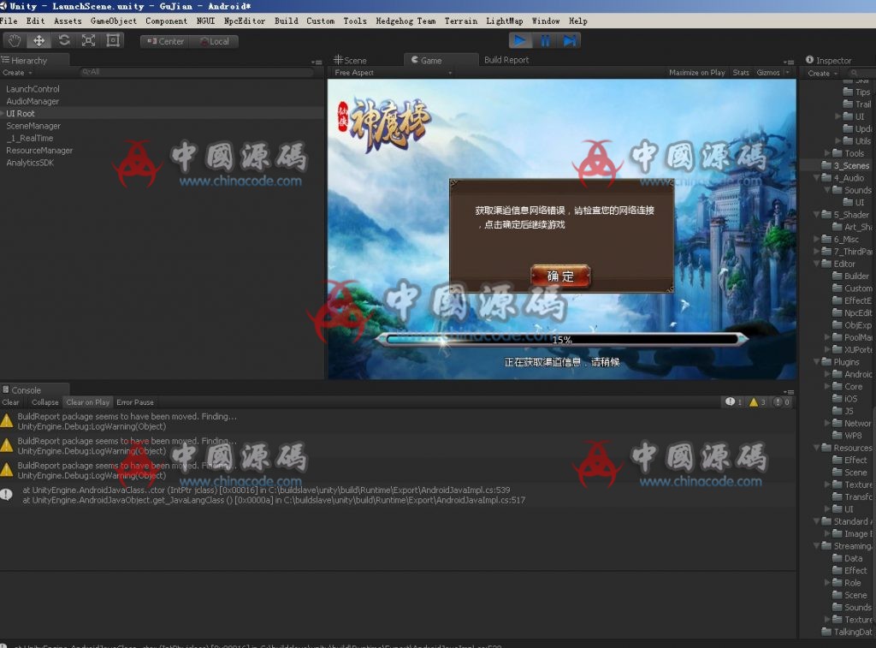Open the Tools folder icon
Image resolution: width=876 pixels, height=648 pixels.
pyautogui.click(x=837, y=153)
